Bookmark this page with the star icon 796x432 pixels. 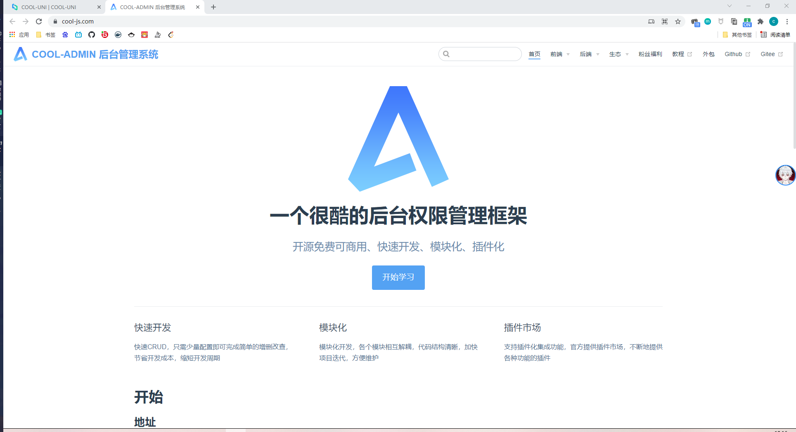click(x=678, y=21)
